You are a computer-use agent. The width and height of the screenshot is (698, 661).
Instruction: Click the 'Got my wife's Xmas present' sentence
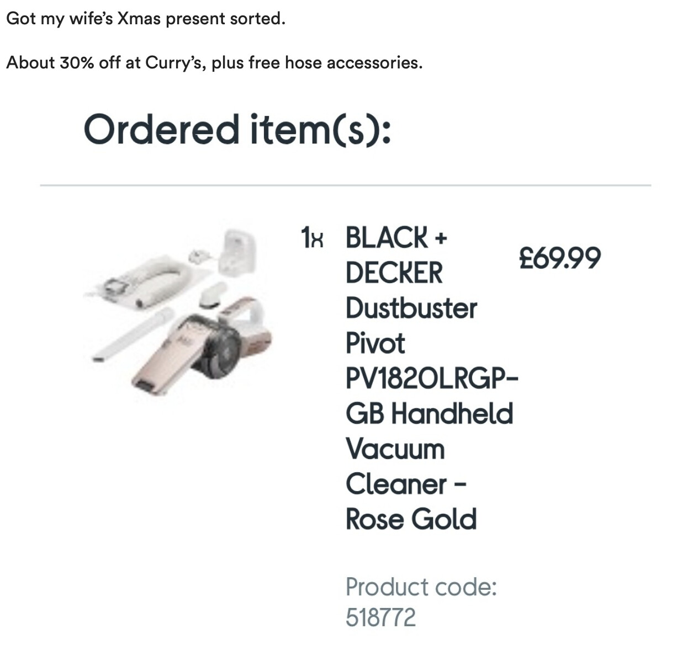146,19
